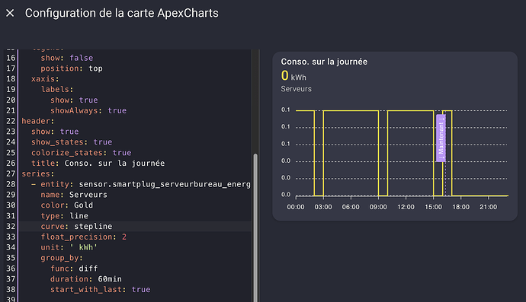Screen dimensions: 526x302
Task: Click the 'curve: stepline' code line
Action: pos(76,227)
